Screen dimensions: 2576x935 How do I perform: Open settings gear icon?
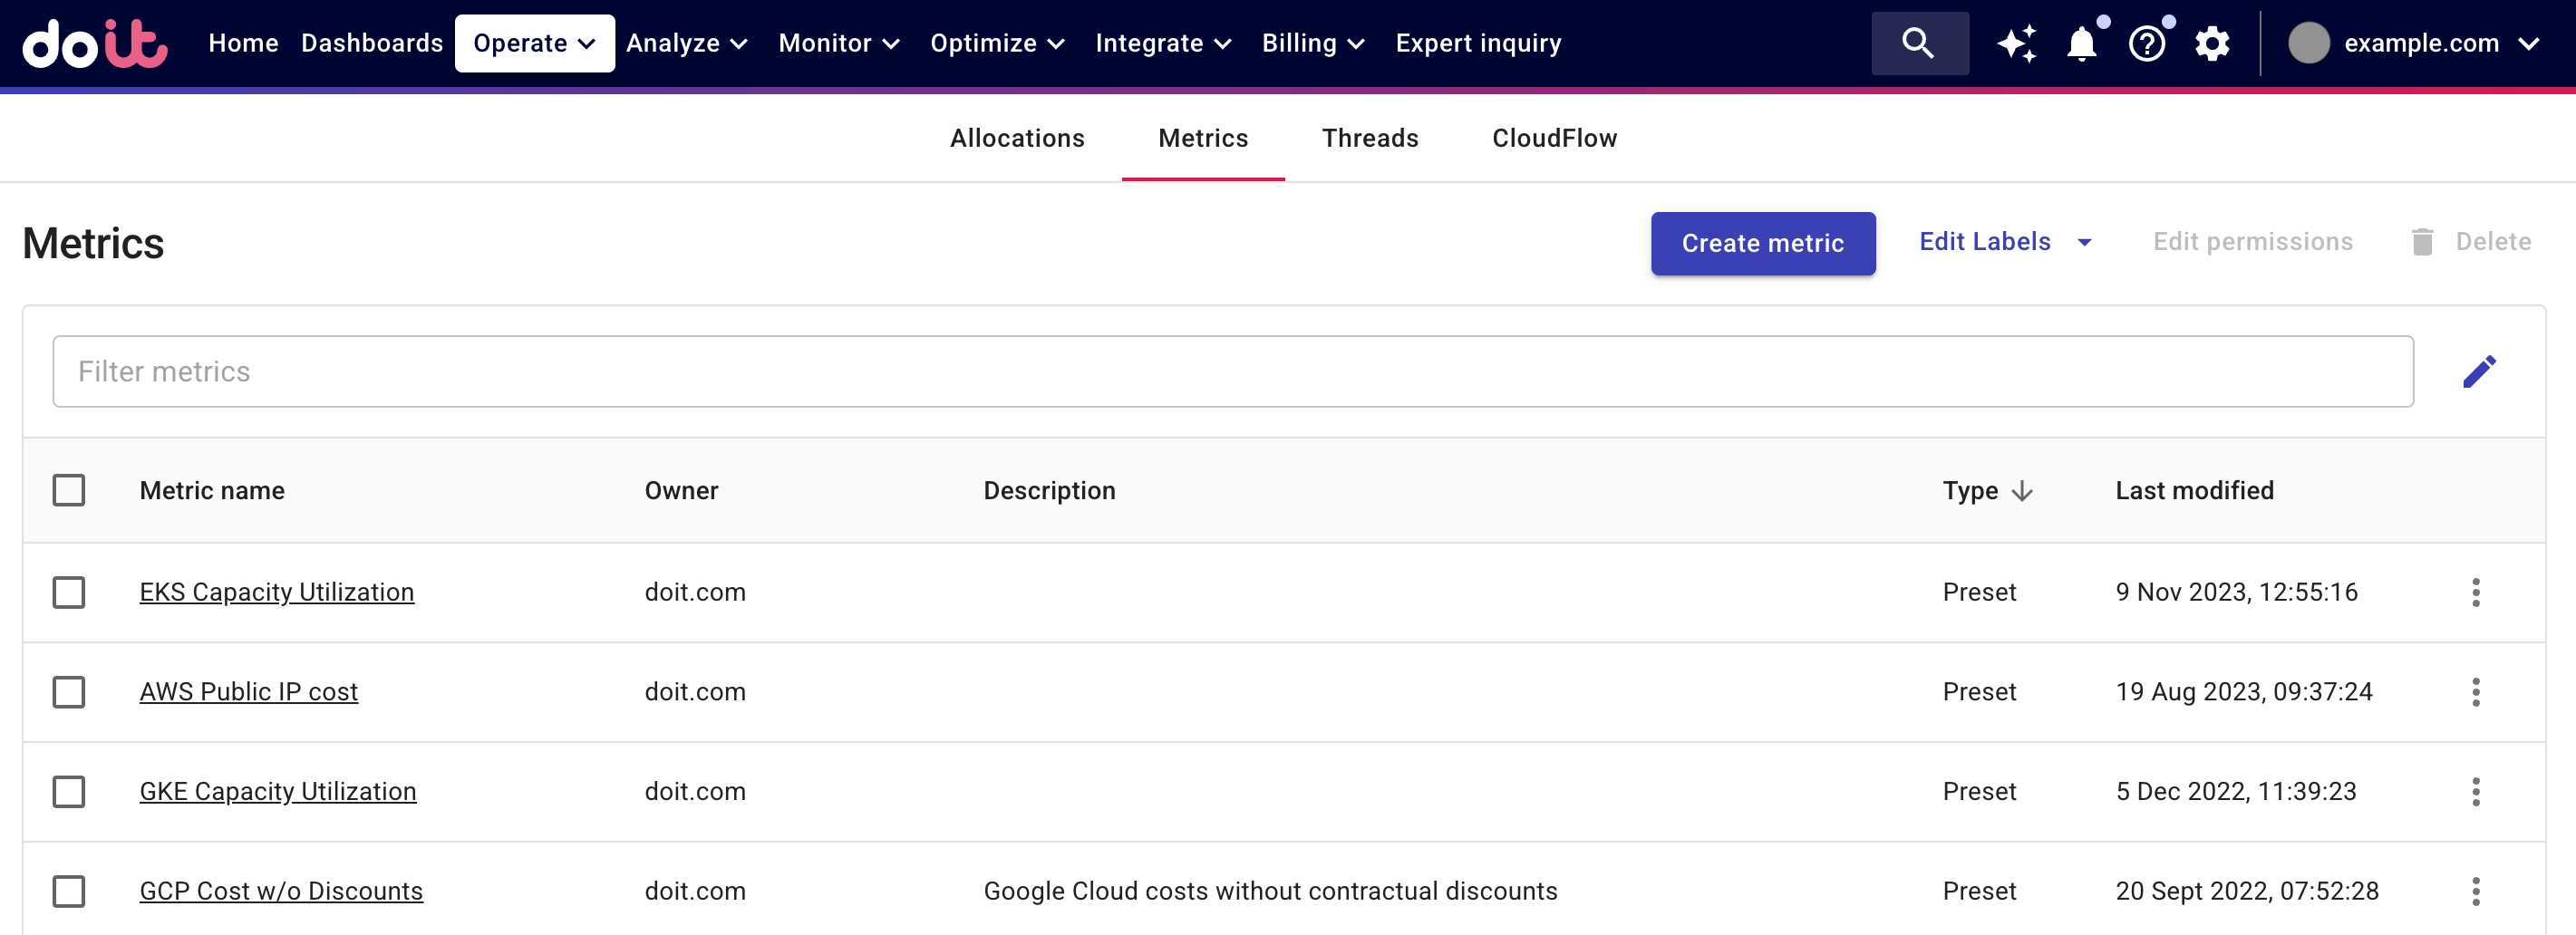[2212, 44]
